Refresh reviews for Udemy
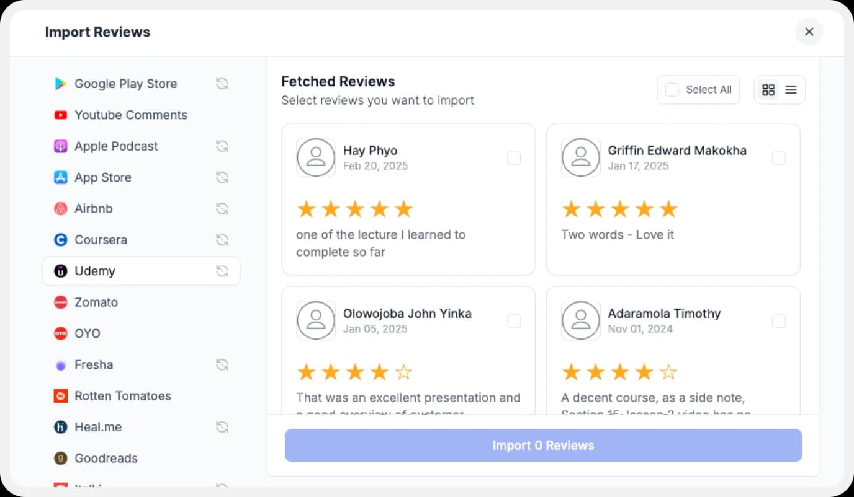The width and height of the screenshot is (854, 497). point(222,271)
